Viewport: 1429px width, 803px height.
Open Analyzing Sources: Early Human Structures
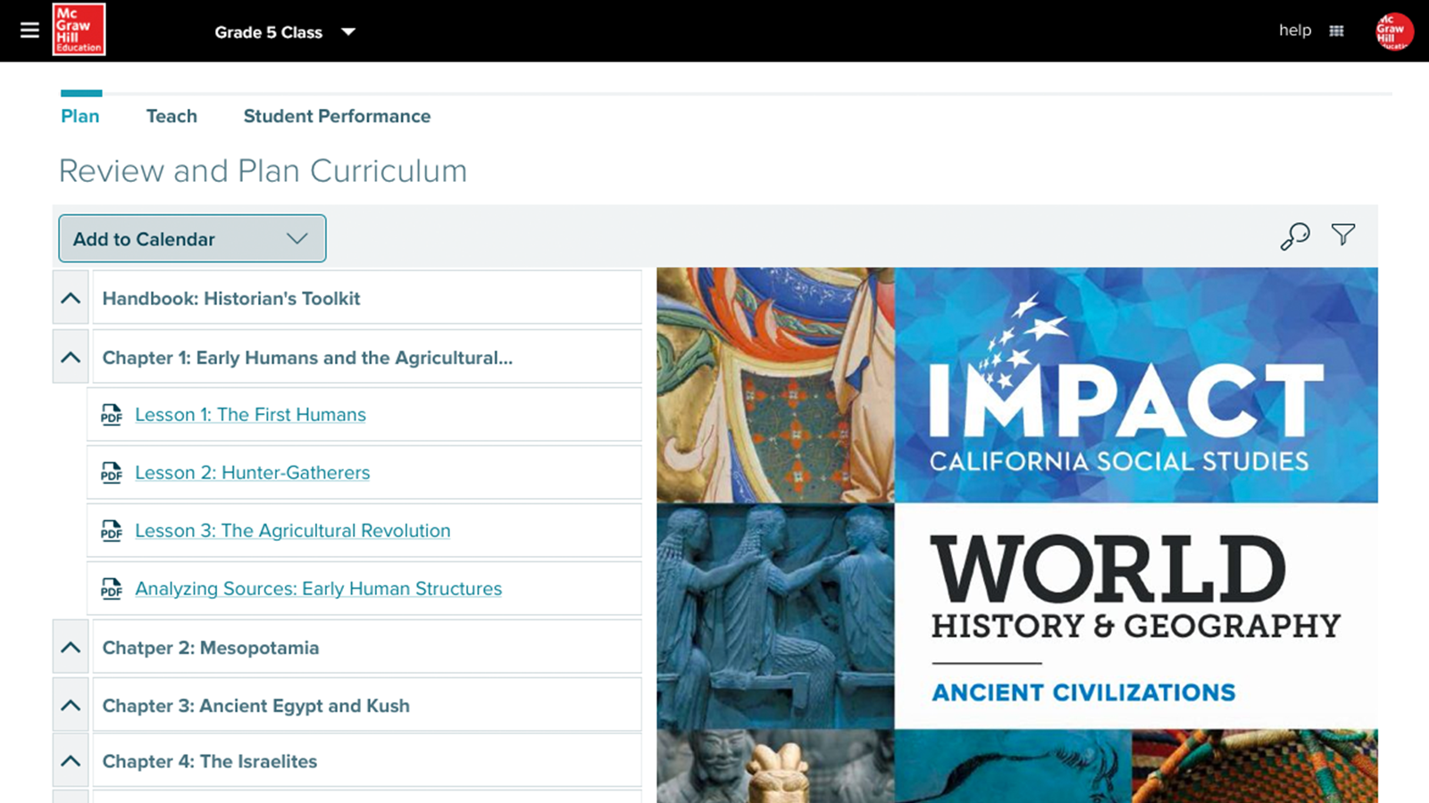point(318,589)
